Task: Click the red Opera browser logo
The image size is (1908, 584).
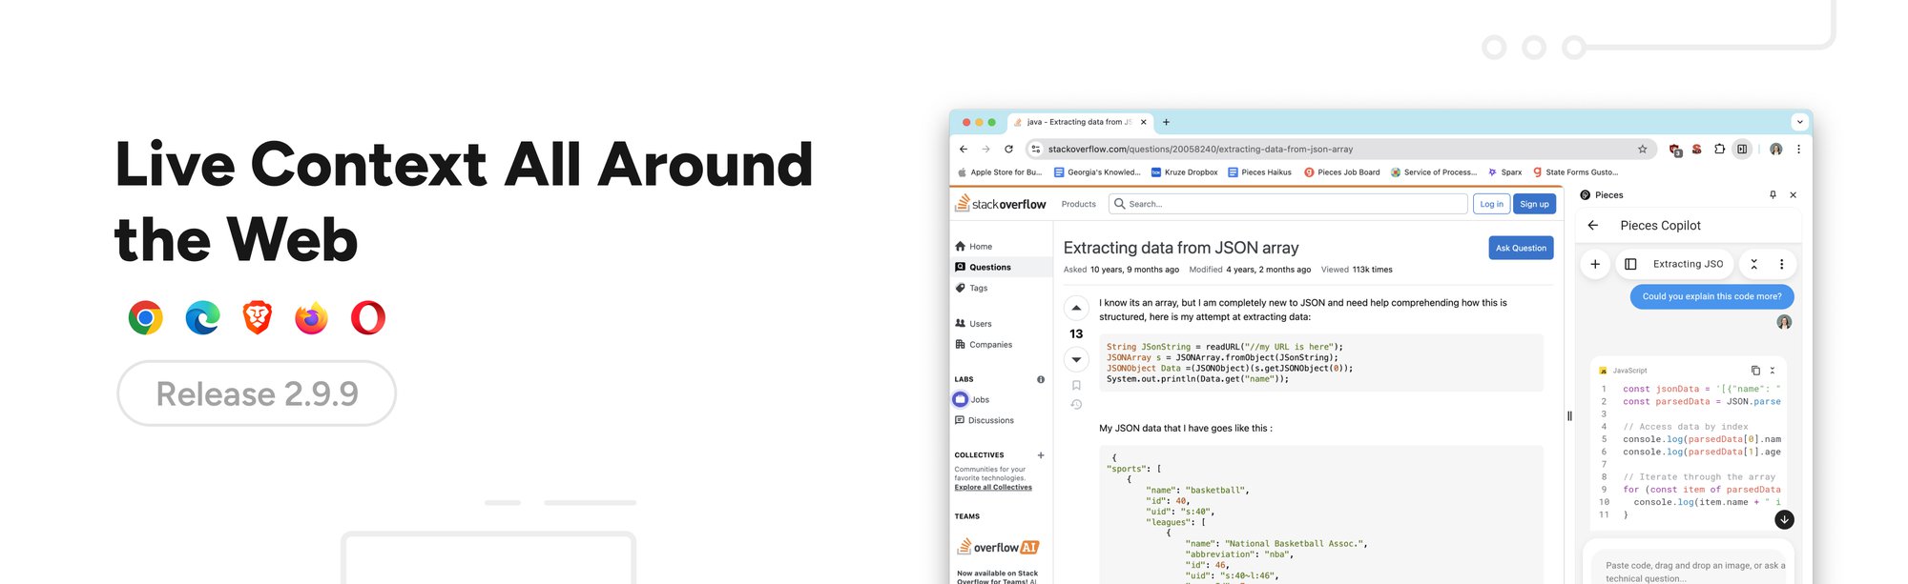Action: tap(368, 317)
